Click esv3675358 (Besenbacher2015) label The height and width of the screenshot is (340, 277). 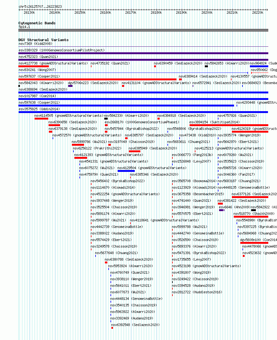(x=198, y=194)
